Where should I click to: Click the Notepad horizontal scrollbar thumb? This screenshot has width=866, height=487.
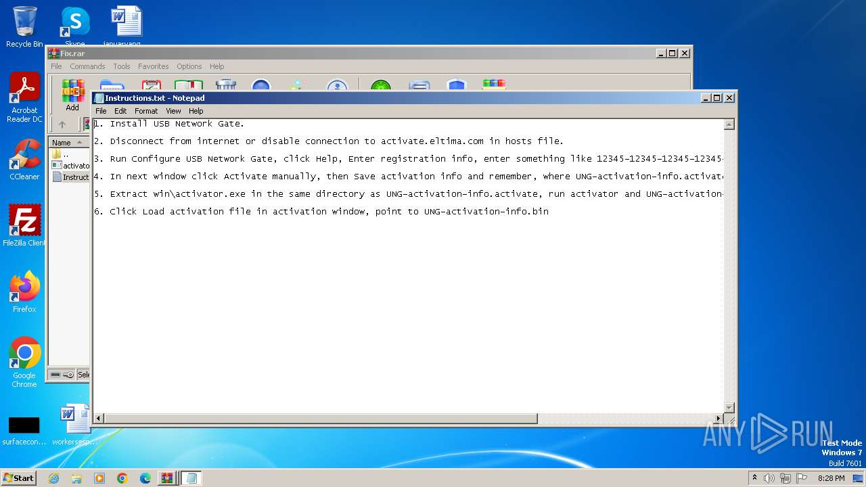click(x=321, y=419)
